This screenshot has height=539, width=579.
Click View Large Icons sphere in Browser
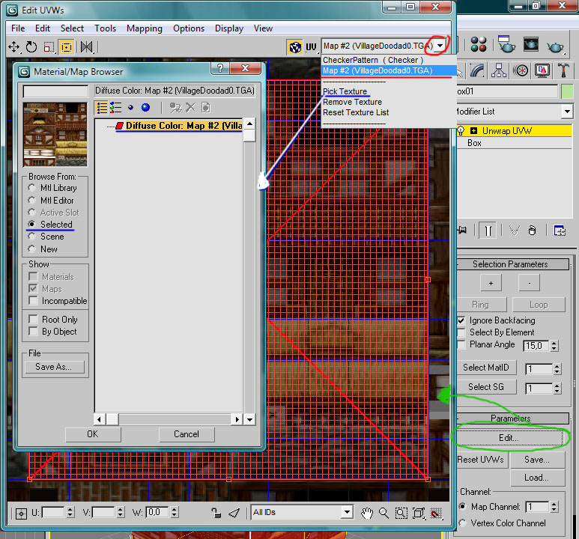coord(146,108)
